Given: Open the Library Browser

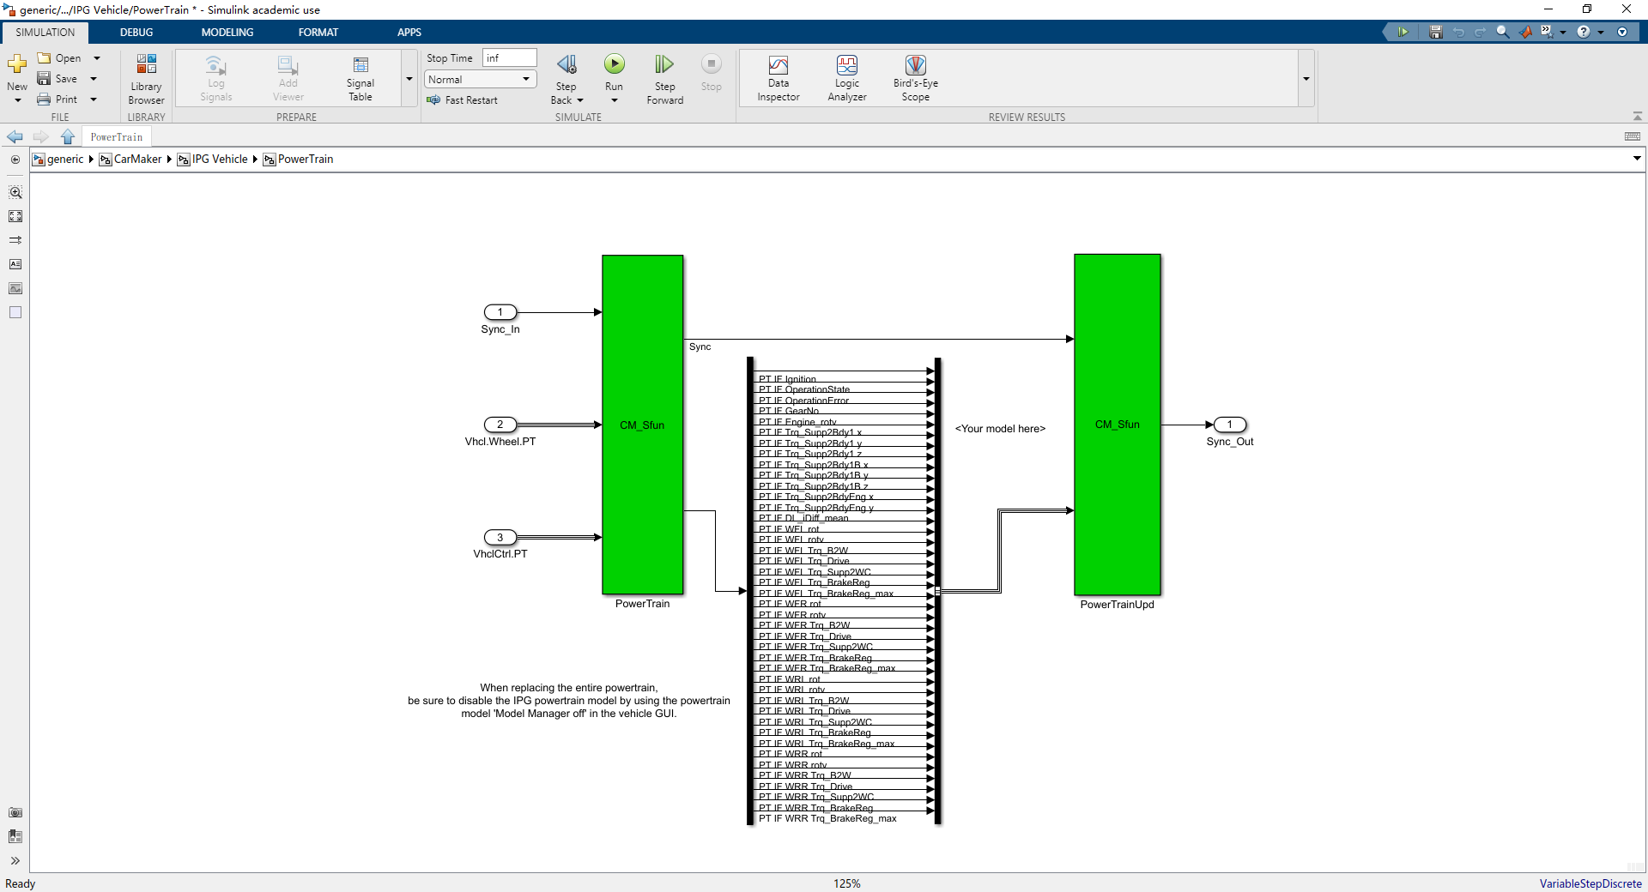Looking at the screenshot, I should tap(146, 79).
